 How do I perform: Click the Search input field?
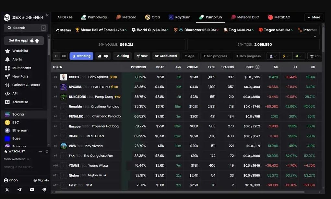[26, 28]
